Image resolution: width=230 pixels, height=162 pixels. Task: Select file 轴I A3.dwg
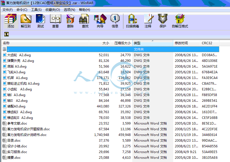click(16, 95)
